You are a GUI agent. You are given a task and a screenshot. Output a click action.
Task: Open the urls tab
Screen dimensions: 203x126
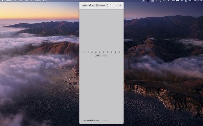[x=92, y=5]
